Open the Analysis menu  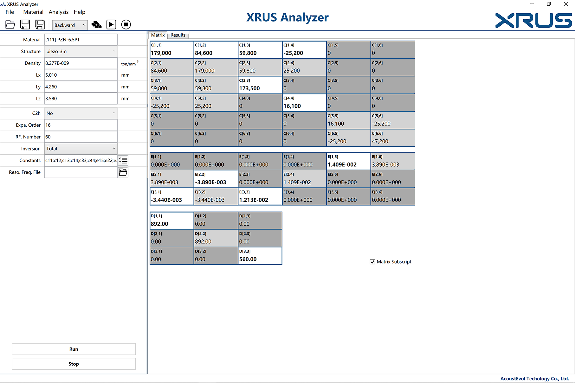(59, 12)
